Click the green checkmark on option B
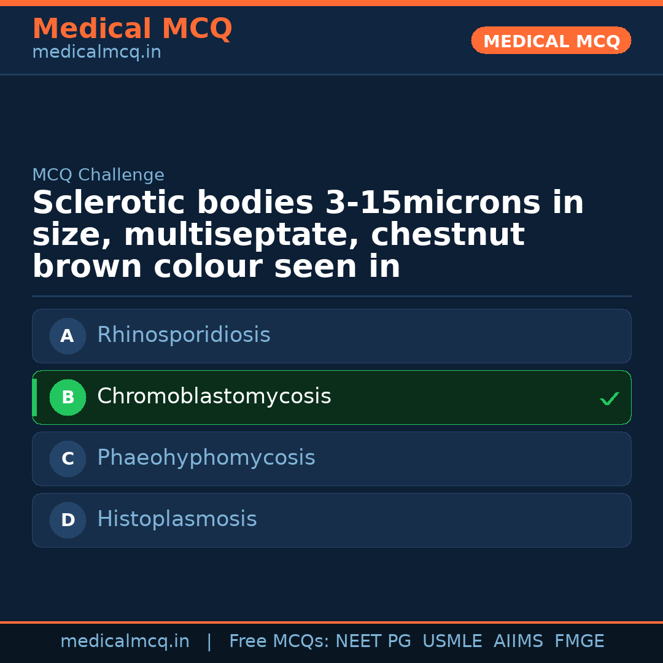 (x=609, y=398)
